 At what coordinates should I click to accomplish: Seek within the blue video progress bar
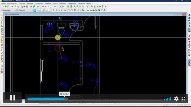click(x=94, y=99)
